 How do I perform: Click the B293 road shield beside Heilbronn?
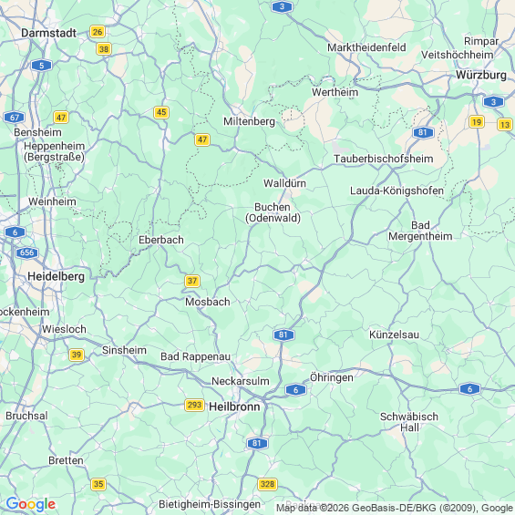coord(194,405)
